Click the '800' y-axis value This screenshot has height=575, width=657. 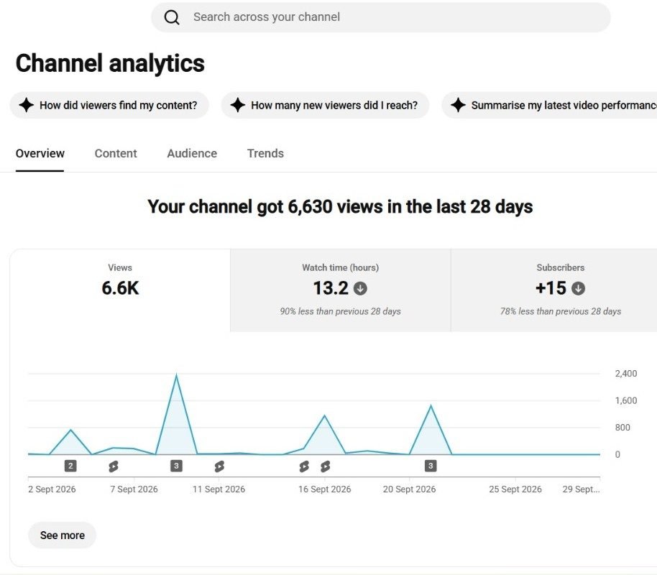point(622,428)
